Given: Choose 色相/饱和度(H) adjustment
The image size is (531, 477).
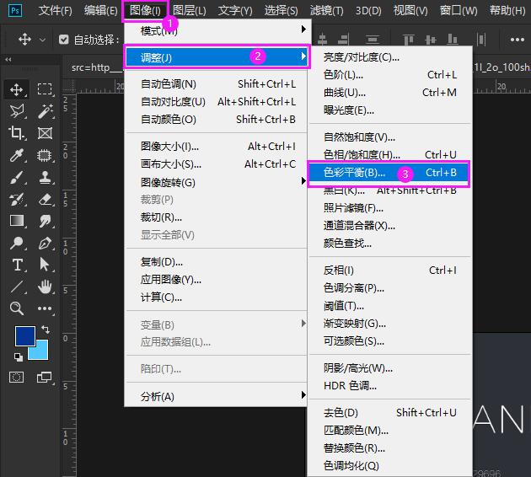Looking at the screenshot, I should click(390, 155).
